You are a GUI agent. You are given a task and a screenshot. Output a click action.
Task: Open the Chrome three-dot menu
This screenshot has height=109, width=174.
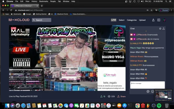(x=171, y=10)
